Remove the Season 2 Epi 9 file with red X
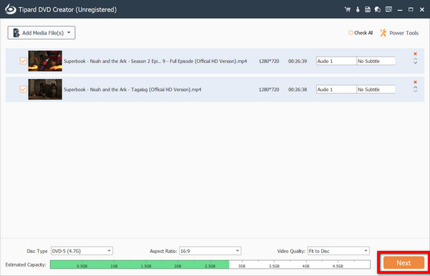The height and width of the screenshot is (276, 430). (x=415, y=54)
